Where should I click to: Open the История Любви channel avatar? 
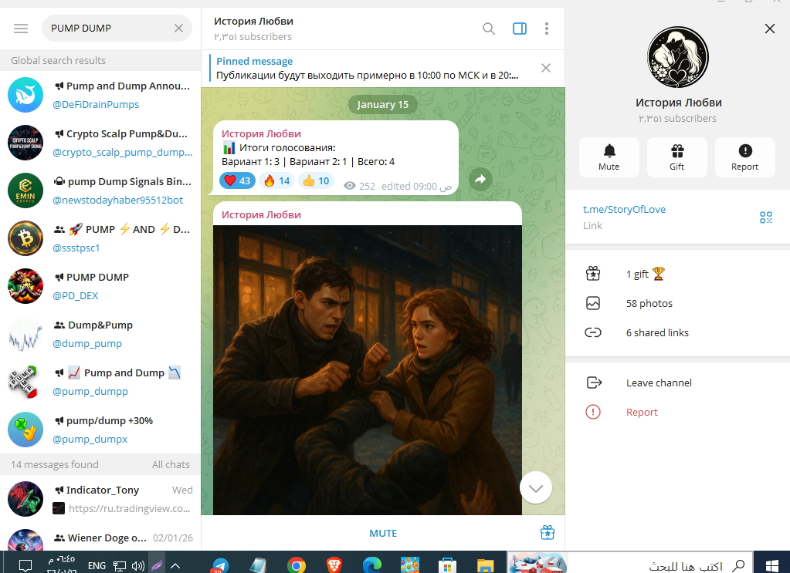click(x=678, y=57)
